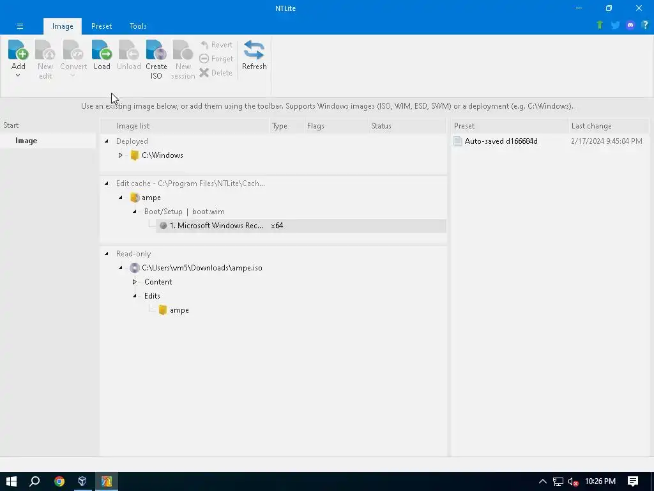Screen dimensions: 654x491
Task: Click the gray status dot of image 1
Action: pos(163,226)
